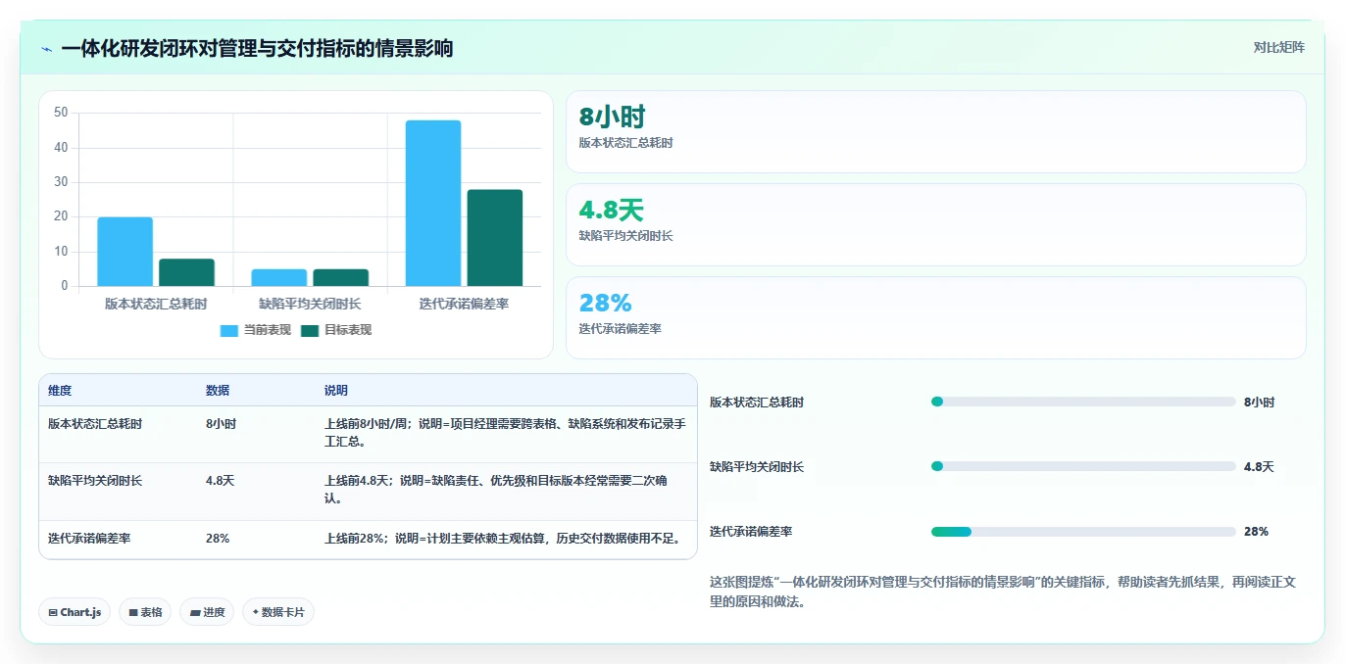Click the 4.8天 value at the progress bar end
This screenshot has width=1345, height=664.
1259,467
